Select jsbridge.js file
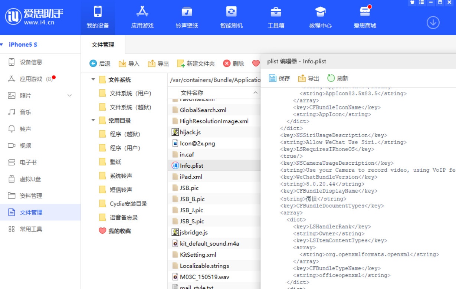The width and height of the screenshot is (456, 289). [x=214, y=232]
